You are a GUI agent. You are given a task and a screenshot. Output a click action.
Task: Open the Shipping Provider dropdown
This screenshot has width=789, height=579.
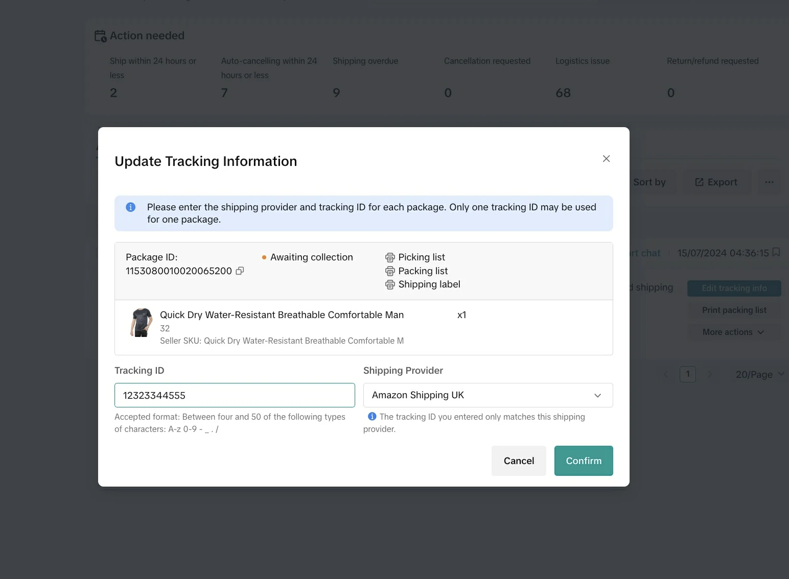tap(488, 395)
